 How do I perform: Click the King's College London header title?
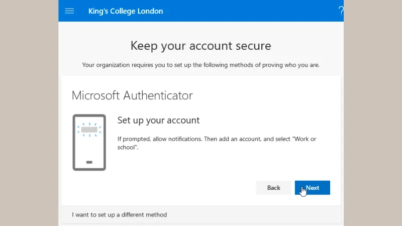click(x=126, y=11)
